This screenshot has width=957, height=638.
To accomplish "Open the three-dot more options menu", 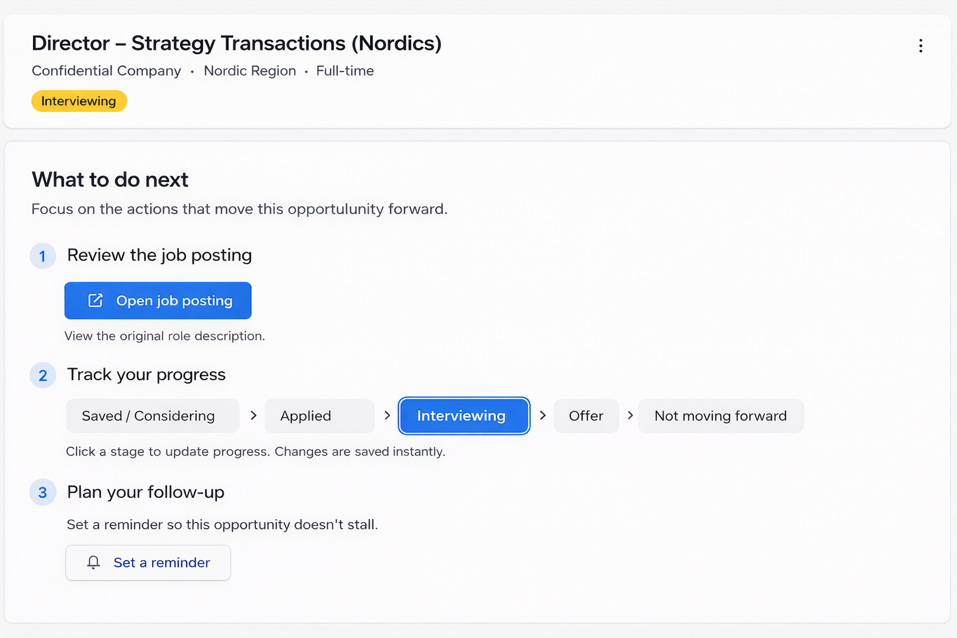I will click(920, 45).
